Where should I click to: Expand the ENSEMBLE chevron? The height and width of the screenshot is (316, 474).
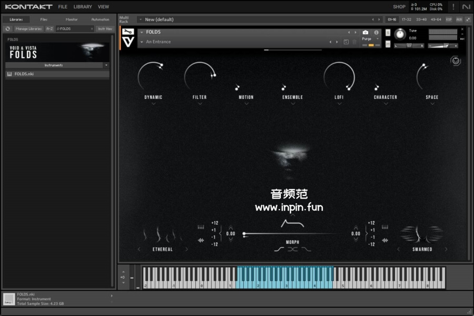(x=293, y=104)
